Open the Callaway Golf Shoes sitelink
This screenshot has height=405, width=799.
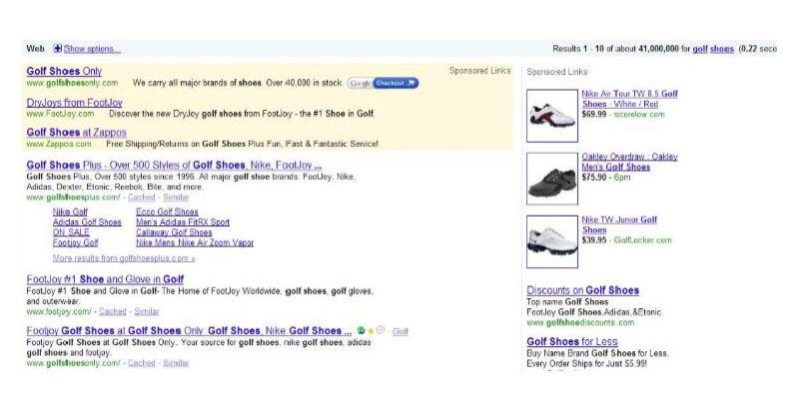pyautogui.click(x=174, y=232)
